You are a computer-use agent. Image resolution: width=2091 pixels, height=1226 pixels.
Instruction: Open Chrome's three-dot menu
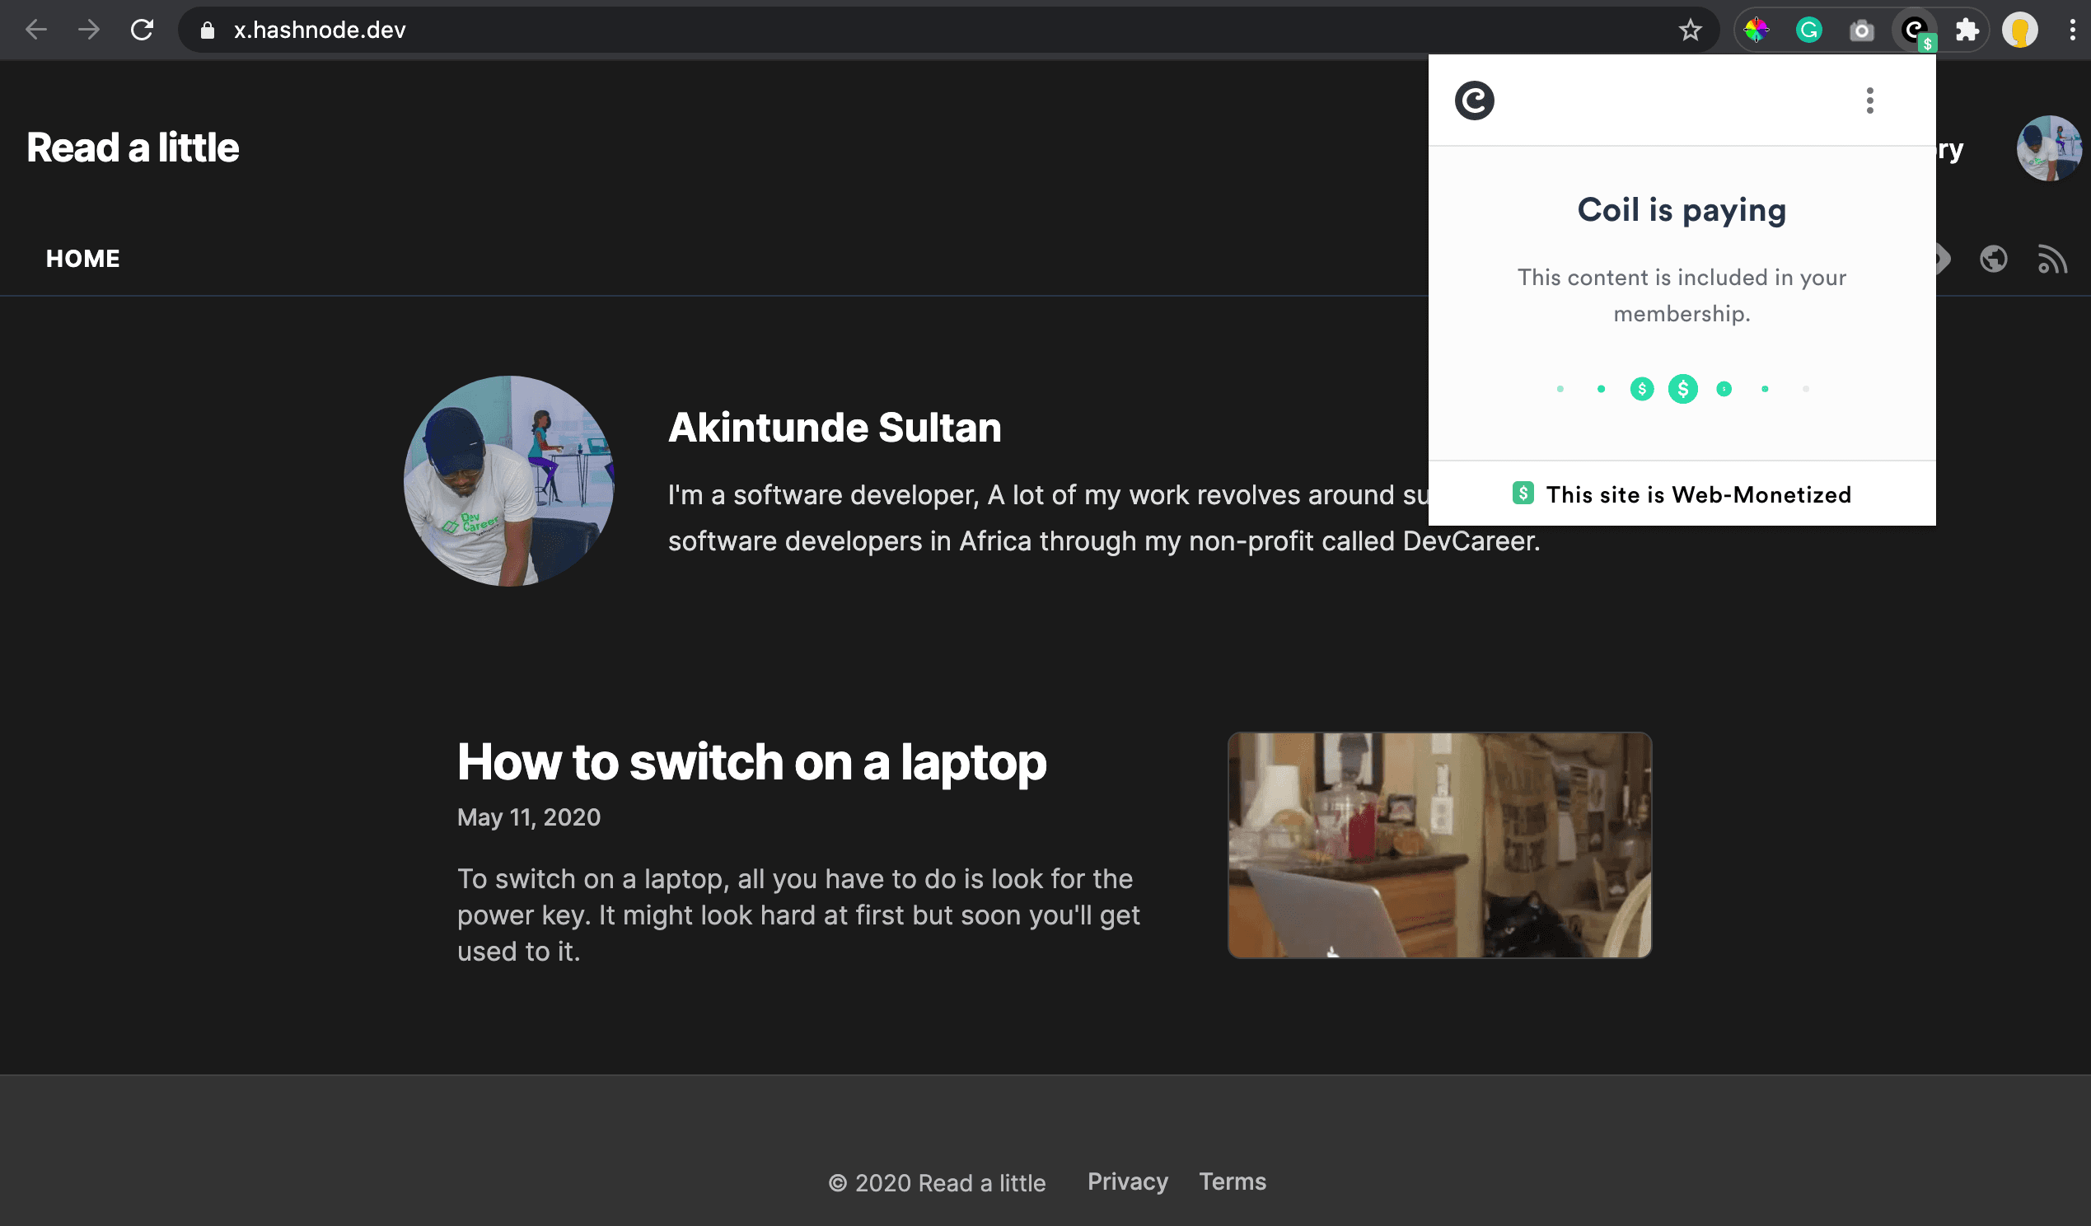(x=2072, y=30)
